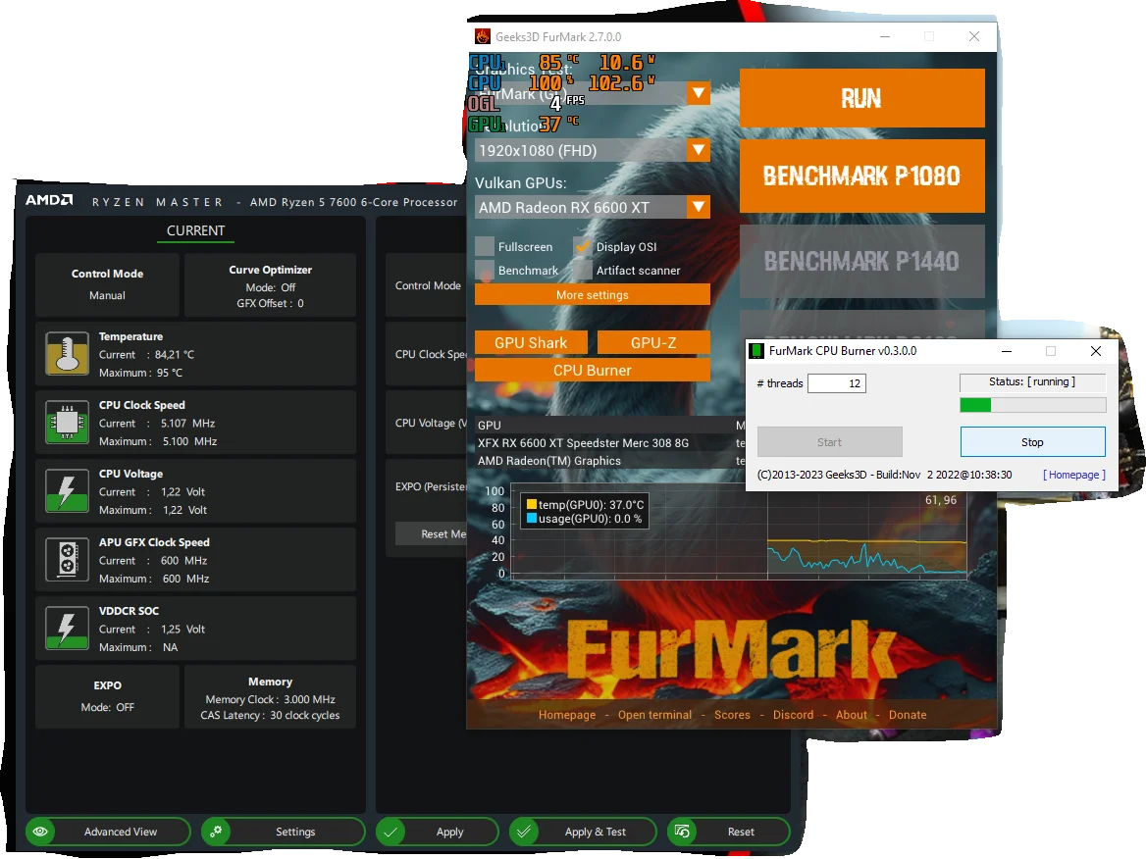Click Memory Clock : 3.000 MHz text

(271, 700)
